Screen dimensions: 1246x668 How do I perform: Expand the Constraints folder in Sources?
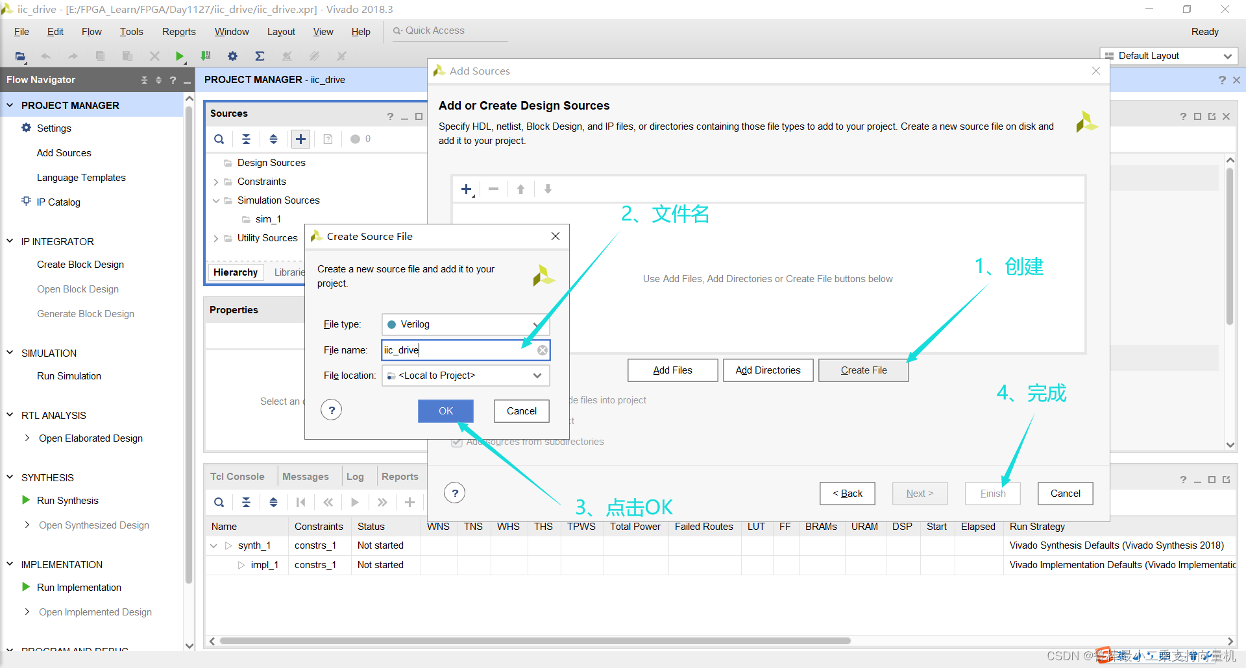click(x=216, y=182)
